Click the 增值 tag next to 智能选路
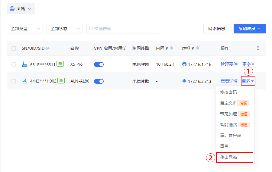The image size is (272, 172). click(x=244, y=125)
